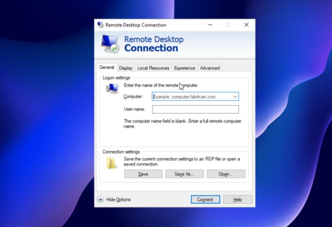Click the 'Computer:' label
Viewport: 332px width, 227px height.
point(133,96)
